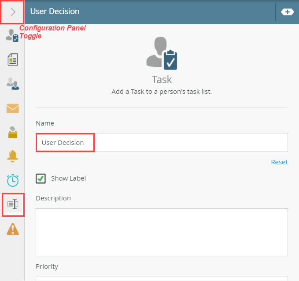This screenshot has width=299, height=281.
Task: Open the Deadline clock tab
Action: 13,180
